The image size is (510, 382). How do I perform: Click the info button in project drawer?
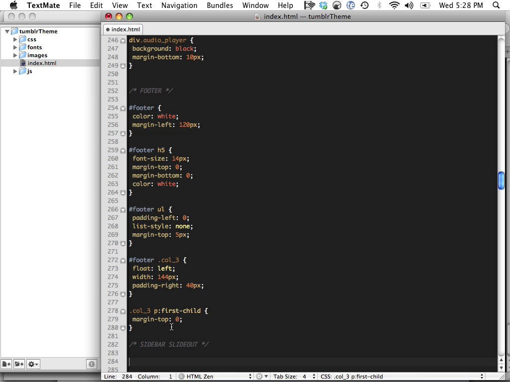(x=92, y=364)
